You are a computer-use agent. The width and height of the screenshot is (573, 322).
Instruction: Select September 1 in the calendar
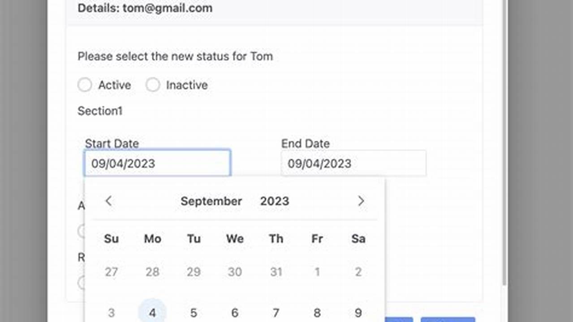[x=317, y=272]
